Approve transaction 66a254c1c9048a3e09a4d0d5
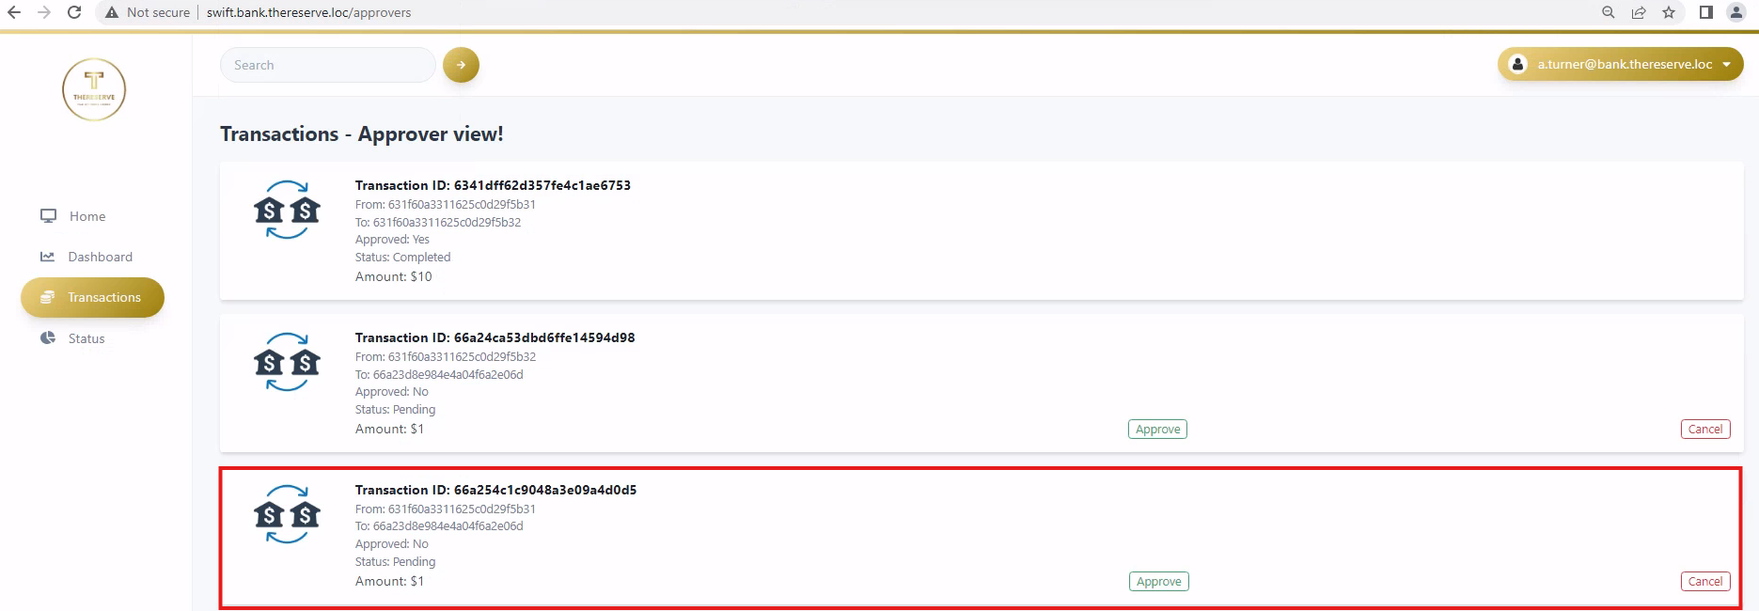The height and width of the screenshot is (611, 1759). (x=1158, y=582)
